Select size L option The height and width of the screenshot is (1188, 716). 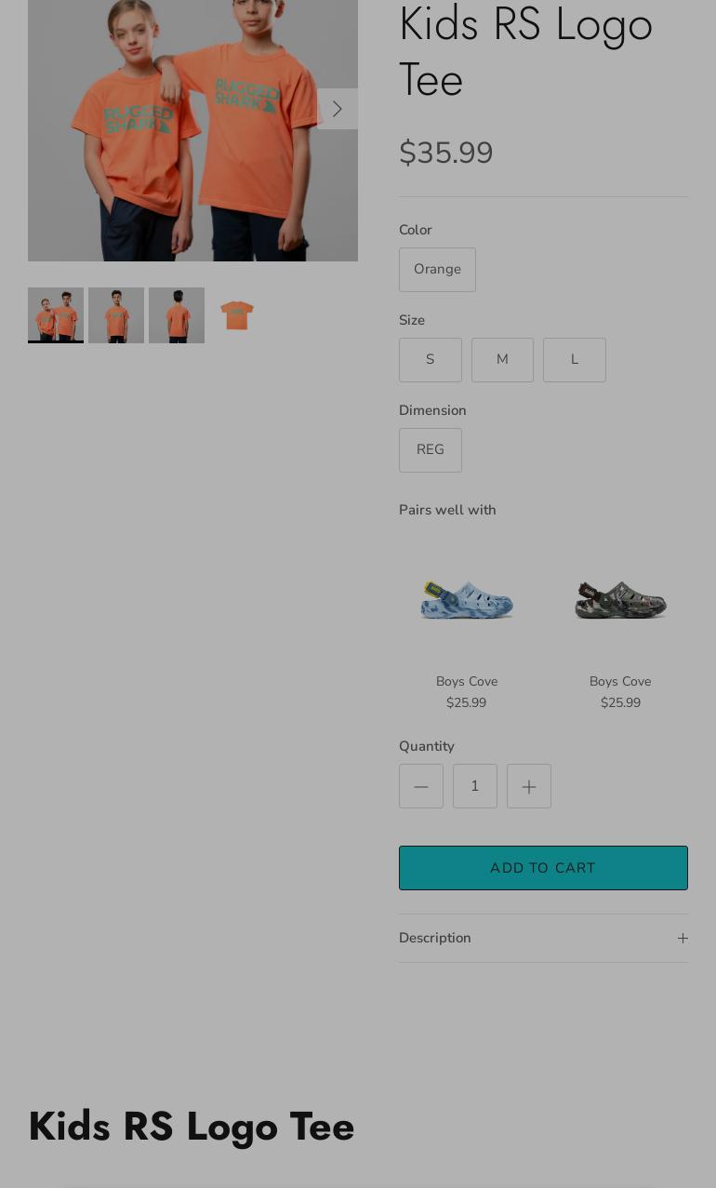[x=575, y=360]
